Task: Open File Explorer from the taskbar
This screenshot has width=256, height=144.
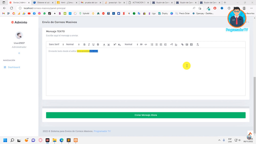Action: (55, 140)
